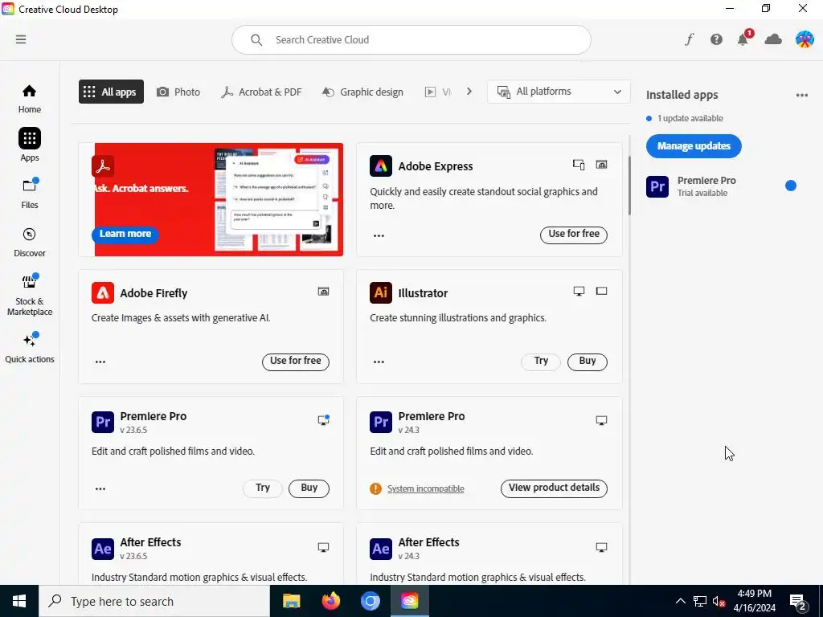Open Quick actions in sidebar

coord(30,348)
